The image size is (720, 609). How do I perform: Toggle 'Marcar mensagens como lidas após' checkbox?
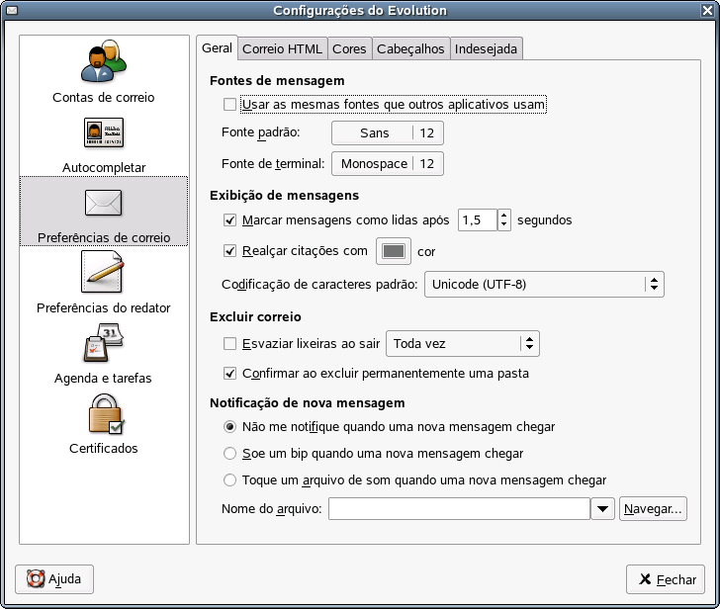[x=229, y=219]
